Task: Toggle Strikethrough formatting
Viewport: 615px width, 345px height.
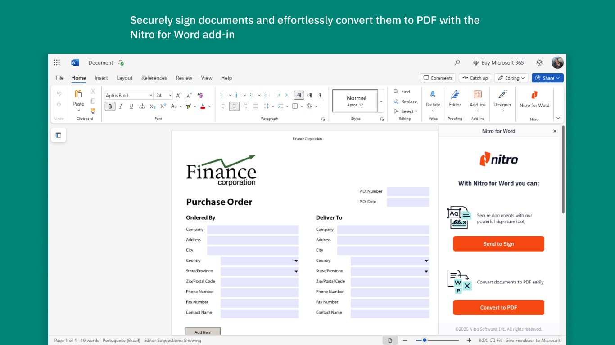Action: [142, 106]
